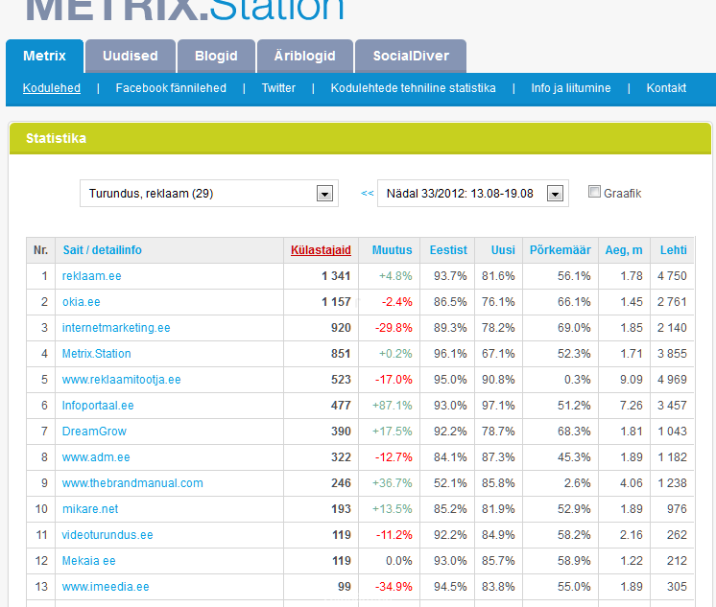The image size is (716, 607).
Task: Open Info ja liitumine page
Action: 571,88
